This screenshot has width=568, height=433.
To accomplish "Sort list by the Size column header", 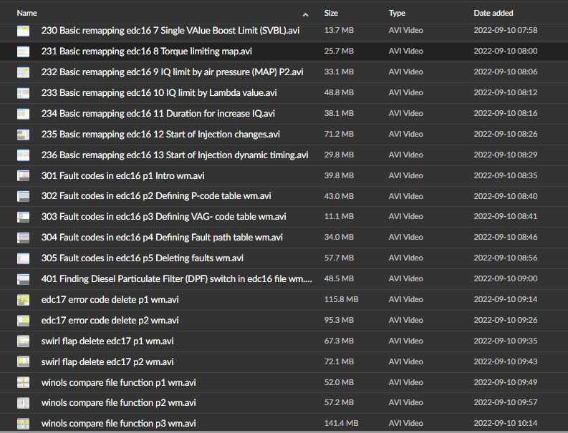I will point(331,13).
